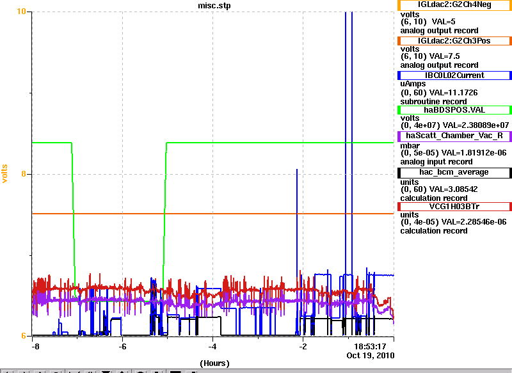This screenshot has width=512, height=373.
Task: Click the '18:53:17' timestamp
Action: [x=371, y=347]
